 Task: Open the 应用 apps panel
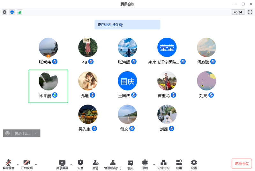pos(179,164)
